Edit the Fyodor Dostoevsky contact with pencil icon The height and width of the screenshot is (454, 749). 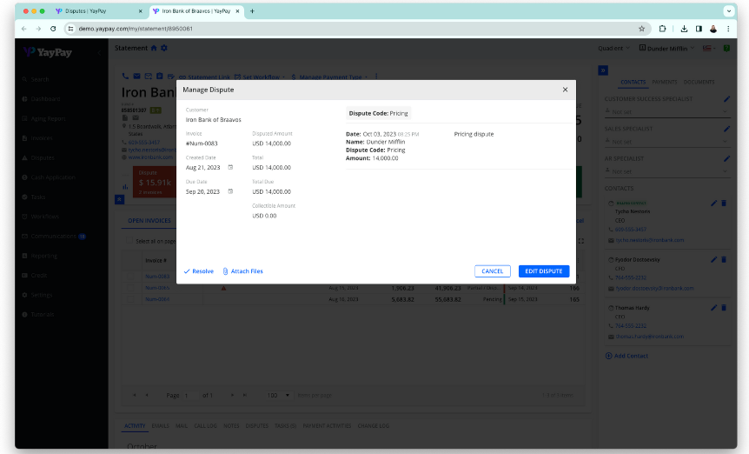click(x=714, y=259)
